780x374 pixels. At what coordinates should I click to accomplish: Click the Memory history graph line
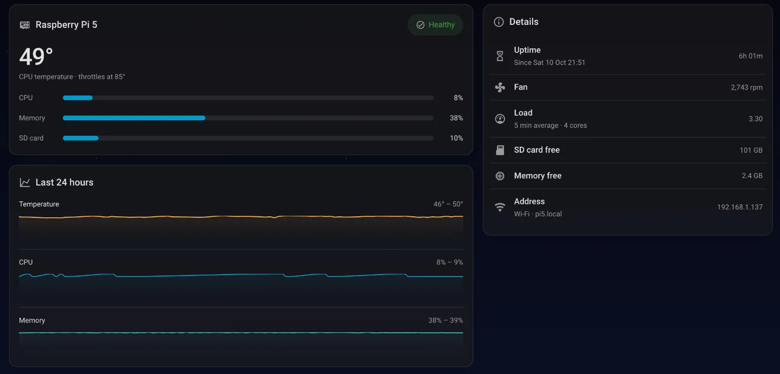click(x=241, y=333)
